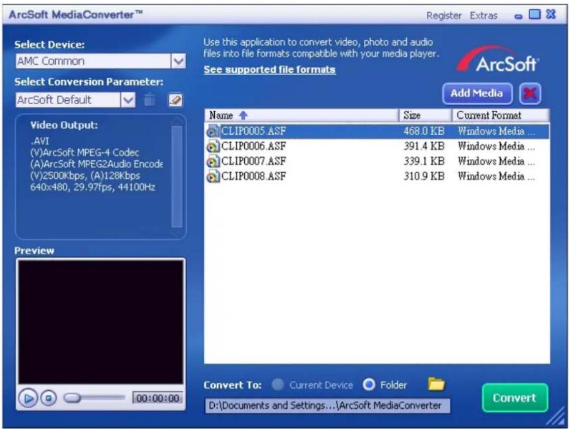The width and height of the screenshot is (569, 429).
Task: Click the 468.0 KB size cell
Action: (423, 131)
